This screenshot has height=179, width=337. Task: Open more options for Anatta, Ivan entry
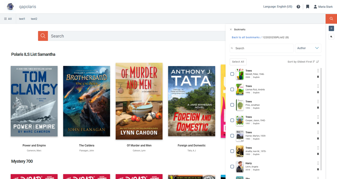point(318,148)
